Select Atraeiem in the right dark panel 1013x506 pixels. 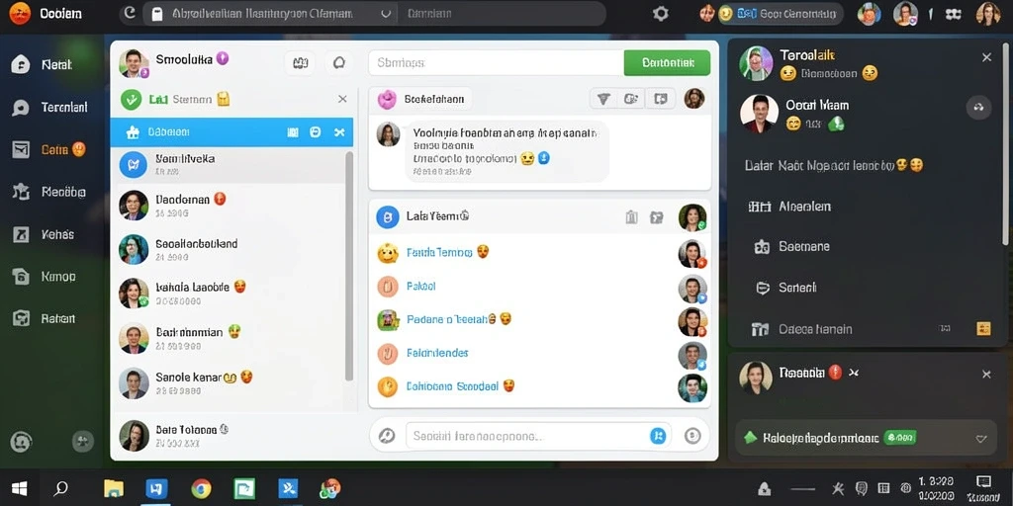(790, 207)
